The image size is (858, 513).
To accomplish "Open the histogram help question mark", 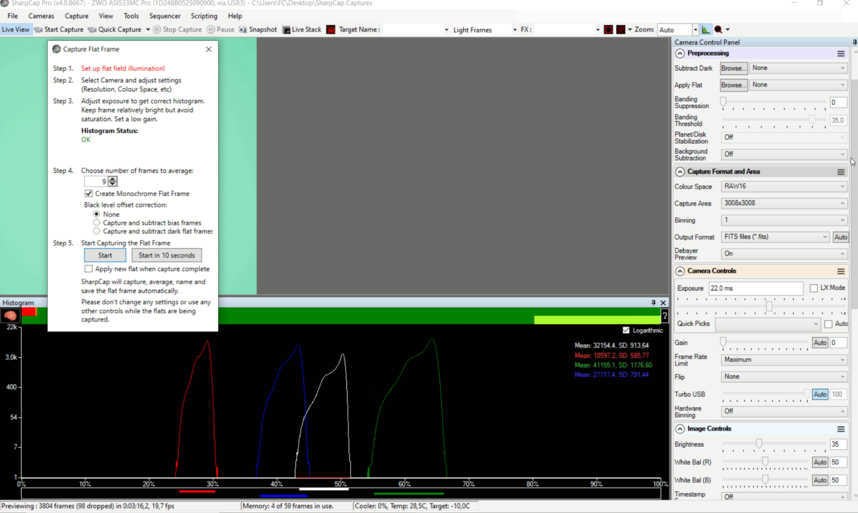I will (665, 316).
